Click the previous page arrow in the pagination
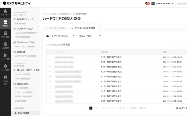187x116 pixels. [x=87, y=108]
